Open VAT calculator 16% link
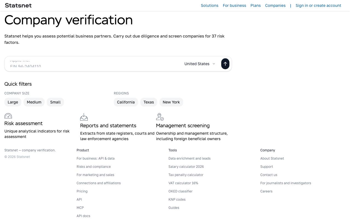 (183, 183)
